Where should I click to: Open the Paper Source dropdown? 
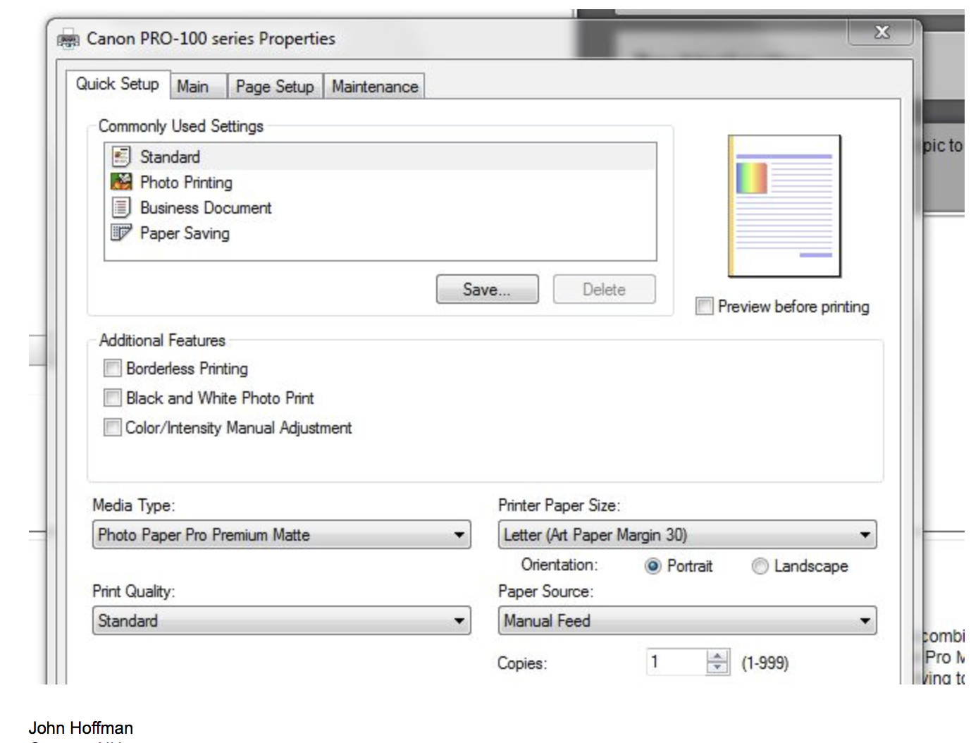(x=687, y=620)
